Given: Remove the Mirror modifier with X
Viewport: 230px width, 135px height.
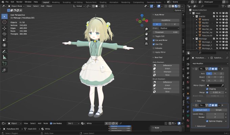Looking at the screenshot, I should click(222, 69).
